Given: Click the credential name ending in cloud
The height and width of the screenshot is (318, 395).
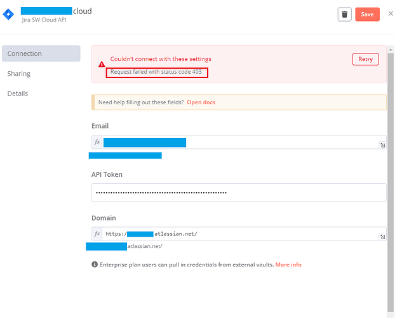Looking at the screenshot, I should pos(56,11).
